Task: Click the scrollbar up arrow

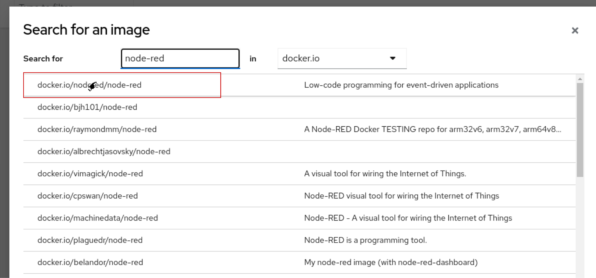Action: (x=580, y=79)
